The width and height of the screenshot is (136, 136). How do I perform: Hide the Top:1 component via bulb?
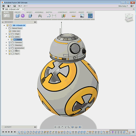tap(10, 54)
